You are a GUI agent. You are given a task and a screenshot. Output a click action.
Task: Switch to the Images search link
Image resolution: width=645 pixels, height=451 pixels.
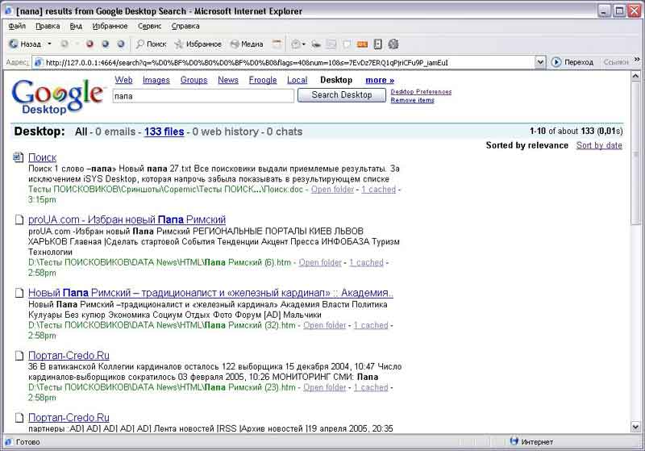(x=156, y=80)
